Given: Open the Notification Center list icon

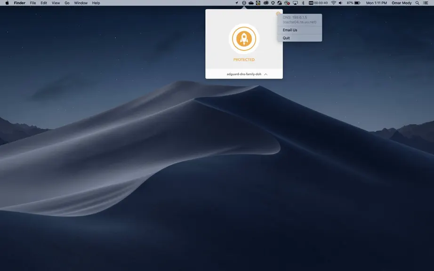Looking at the screenshot, I should pos(426,3).
